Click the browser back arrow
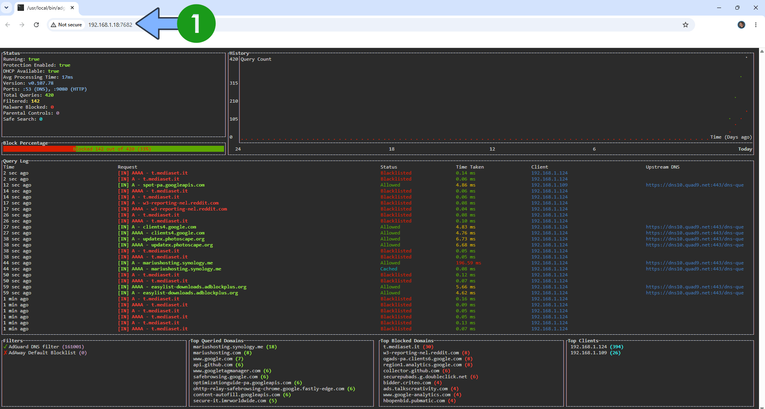This screenshot has width=765, height=409. [8, 25]
